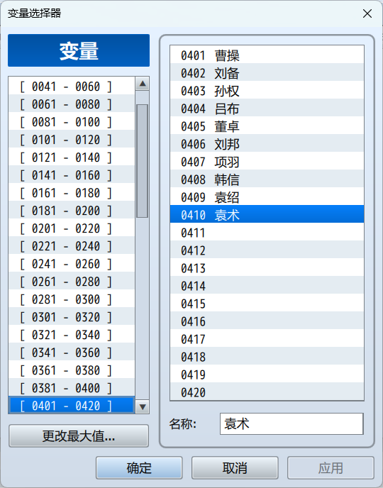Select empty variable 0418
The image size is (383, 488).
[267, 357]
